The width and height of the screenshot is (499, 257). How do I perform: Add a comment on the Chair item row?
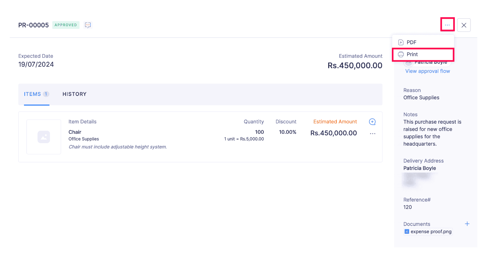tap(372, 122)
